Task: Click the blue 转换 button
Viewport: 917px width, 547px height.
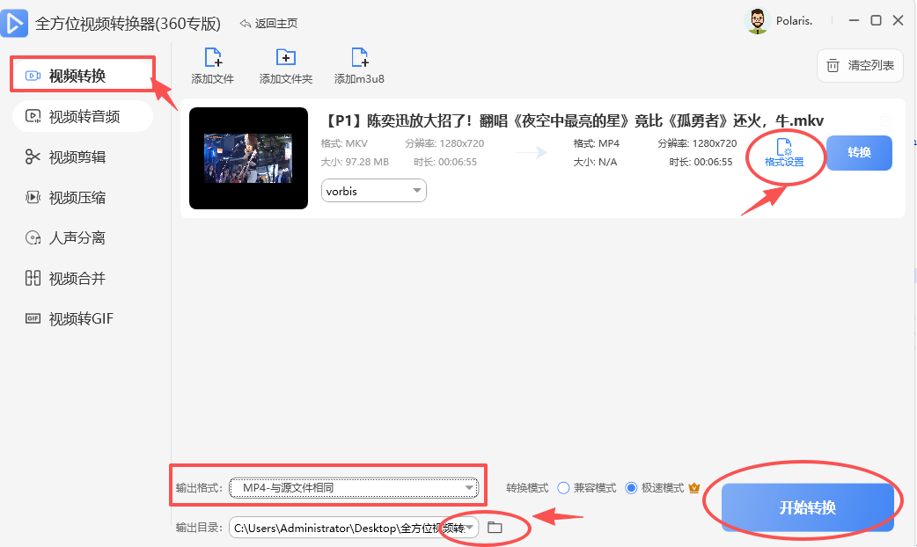Action: pos(859,152)
